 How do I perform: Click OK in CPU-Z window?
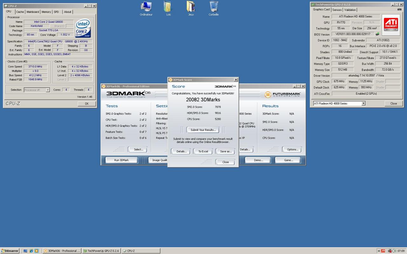[x=86, y=104]
